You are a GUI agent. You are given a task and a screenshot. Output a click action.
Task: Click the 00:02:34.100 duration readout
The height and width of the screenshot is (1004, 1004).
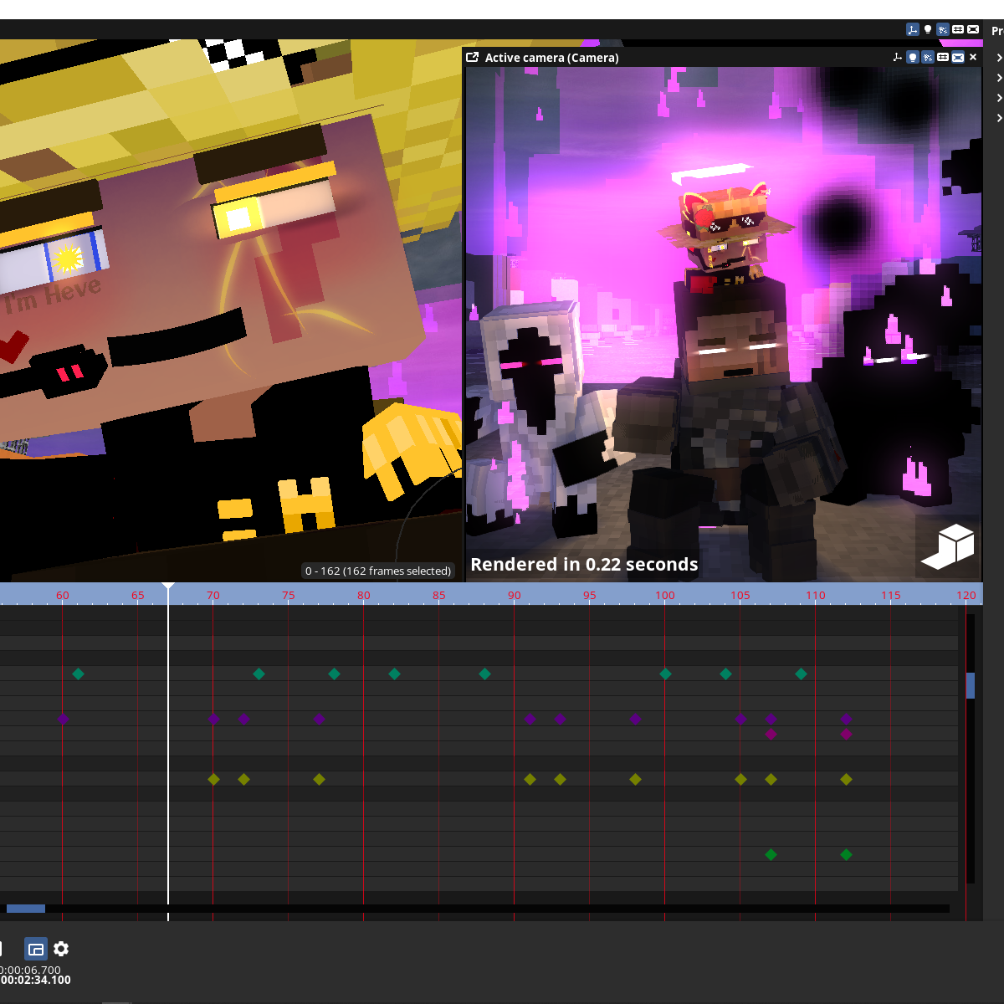[x=35, y=980]
